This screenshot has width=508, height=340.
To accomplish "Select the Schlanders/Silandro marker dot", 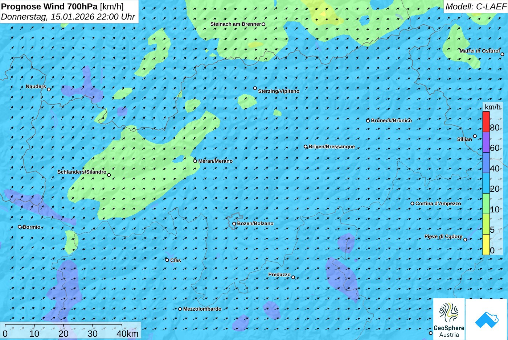I will [109, 175].
